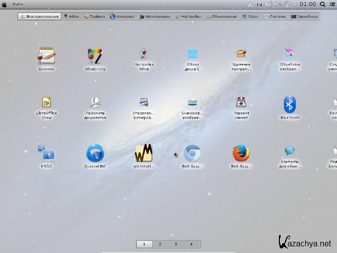Go to page 2 of applications
This screenshot has width=337, height=253.
(160, 244)
